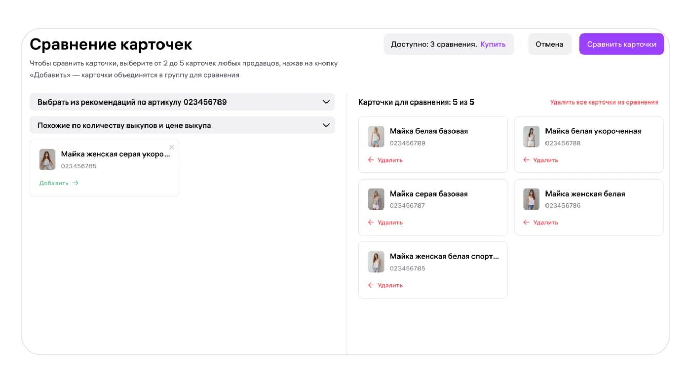
Task: Delete Майка серая базовая from comparison
Action: [x=386, y=223]
